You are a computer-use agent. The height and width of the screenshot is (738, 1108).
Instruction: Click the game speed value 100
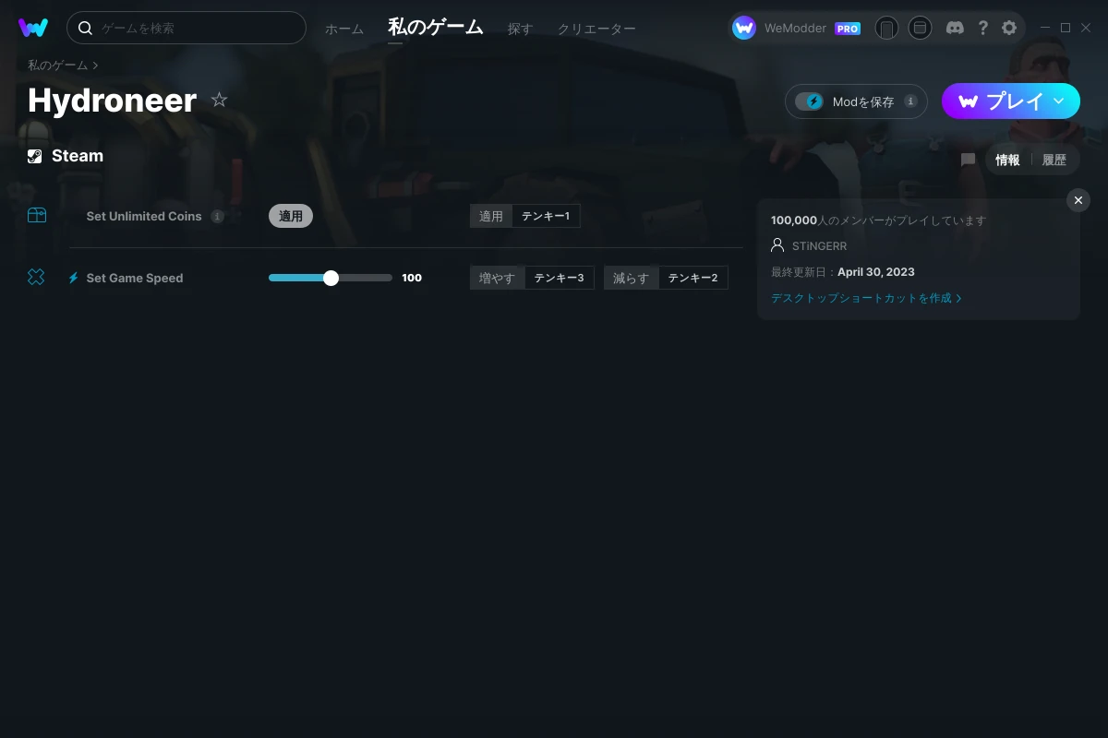pos(412,278)
